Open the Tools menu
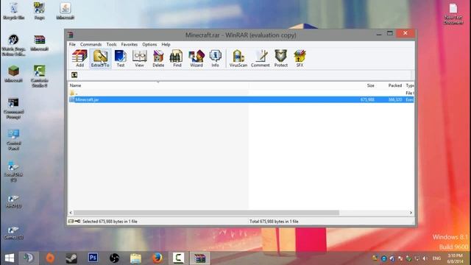 (x=111, y=44)
